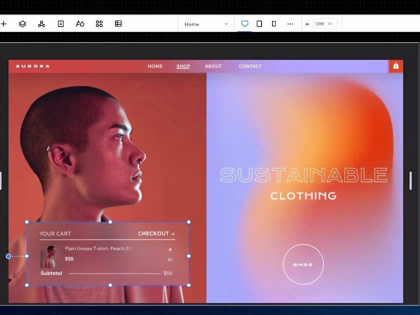Open the Layers panel icon
Image resolution: width=420 pixels, height=315 pixels.
tap(23, 24)
